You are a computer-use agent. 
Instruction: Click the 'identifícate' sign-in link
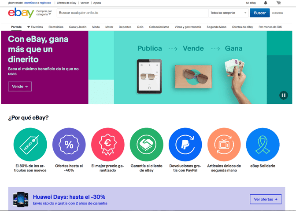pos(30,3)
